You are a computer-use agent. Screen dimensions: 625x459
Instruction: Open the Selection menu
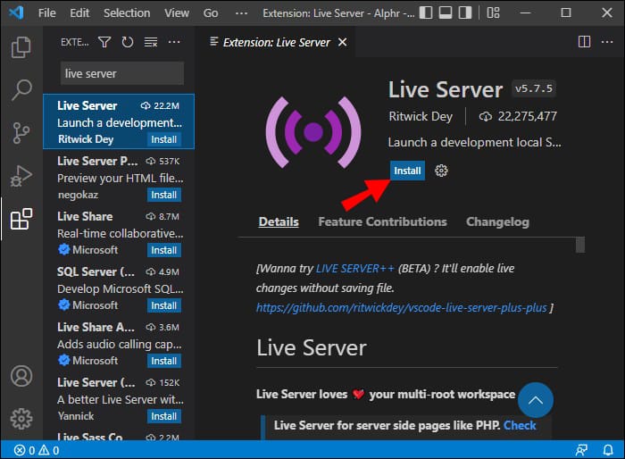point(127,13)
